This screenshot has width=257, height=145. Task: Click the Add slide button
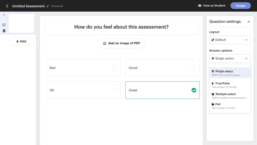point(21,41)
